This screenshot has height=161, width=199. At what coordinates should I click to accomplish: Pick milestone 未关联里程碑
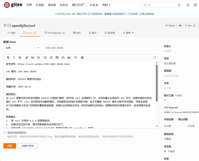[171, 76]
